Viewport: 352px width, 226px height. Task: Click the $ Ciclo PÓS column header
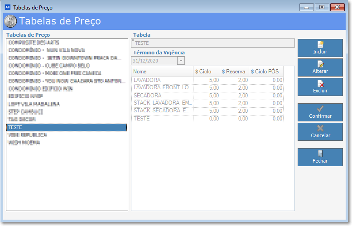265,72
